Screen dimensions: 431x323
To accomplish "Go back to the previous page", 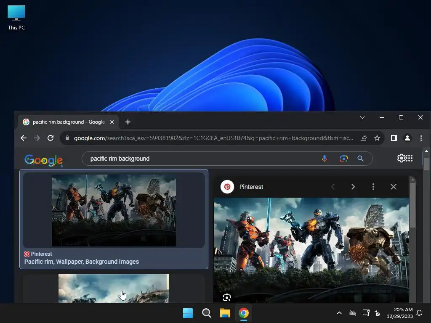I will click(24, 138).
